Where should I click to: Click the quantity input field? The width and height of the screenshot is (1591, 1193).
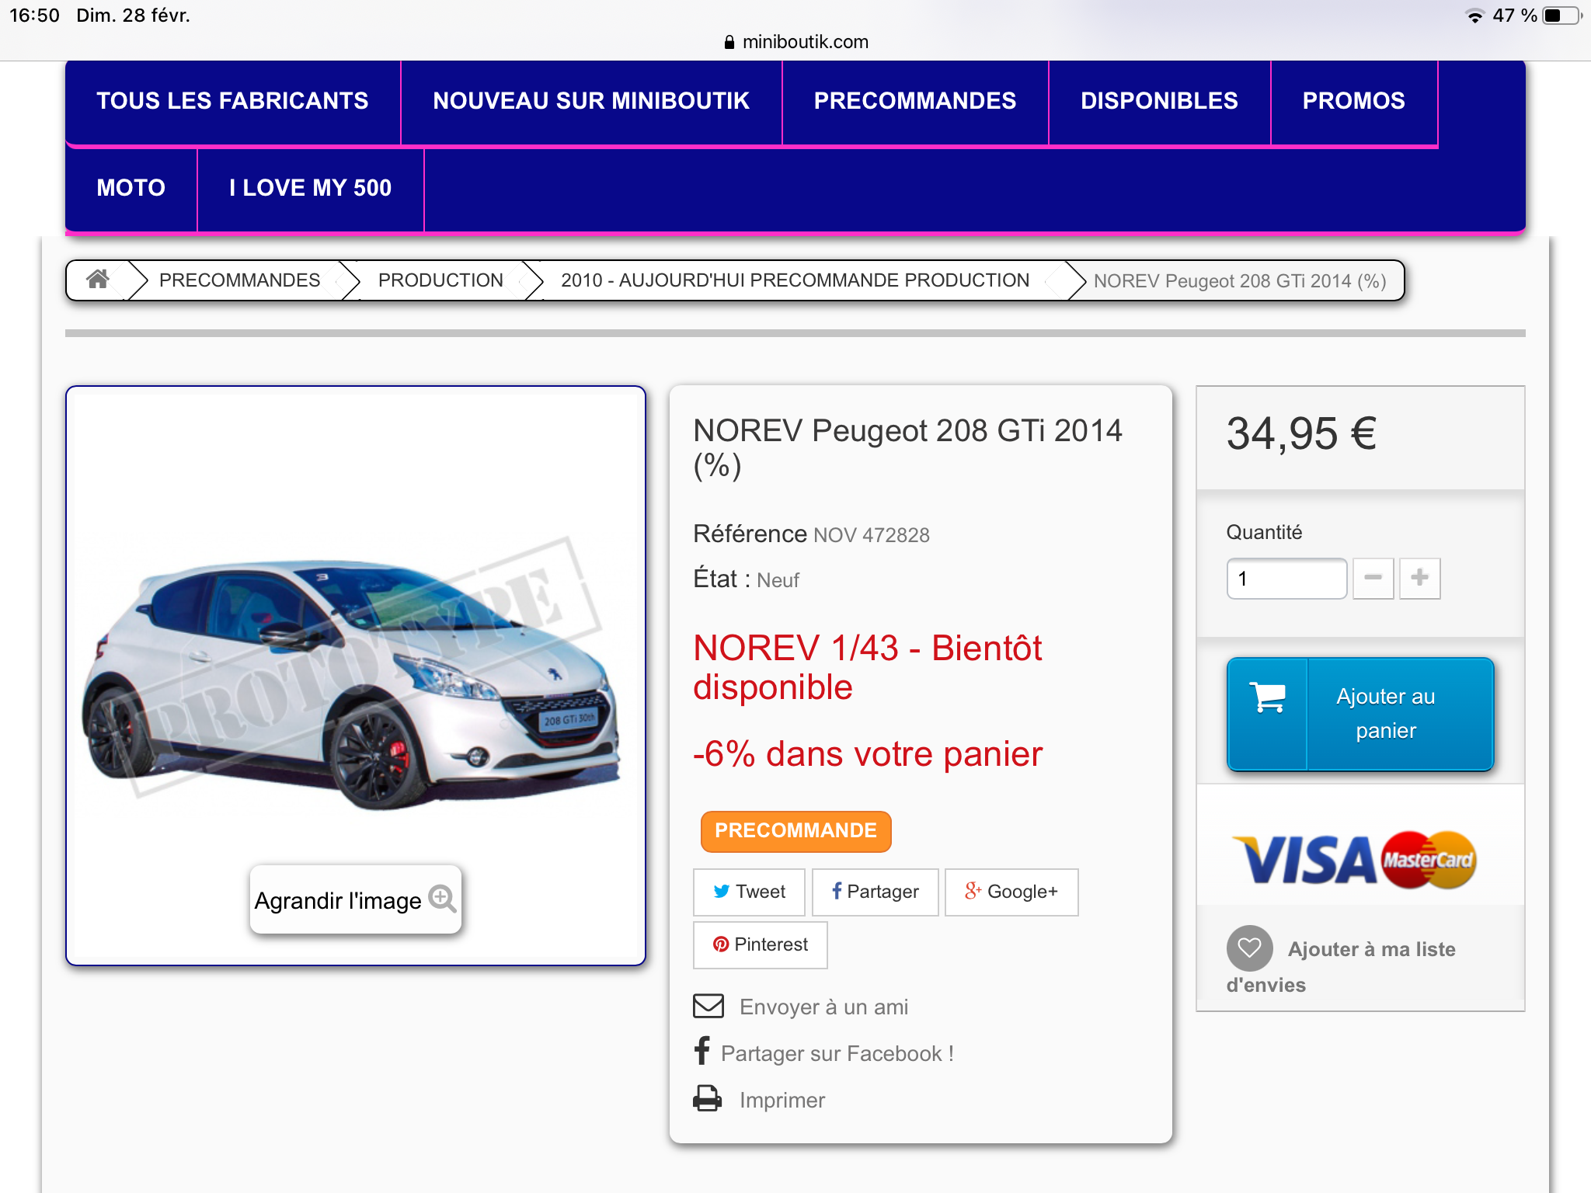pos(1286,579)
